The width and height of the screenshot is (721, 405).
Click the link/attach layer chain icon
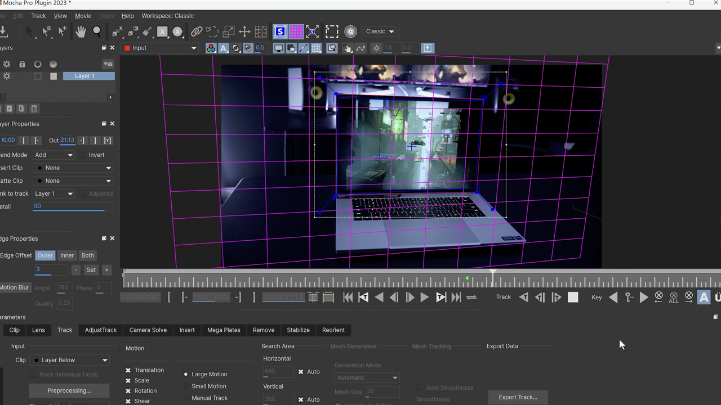(197, 31)
